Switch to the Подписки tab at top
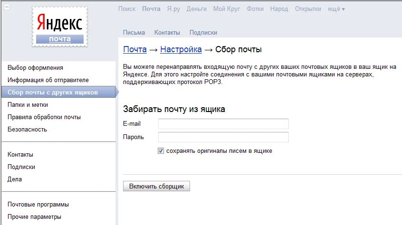The height and width of the screenshot is (225, 402). pos(203,33)
